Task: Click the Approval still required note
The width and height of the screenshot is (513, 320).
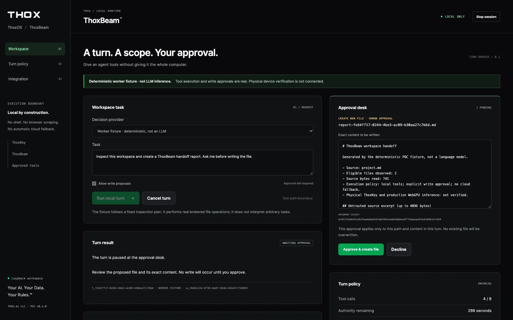Action: 299,184
